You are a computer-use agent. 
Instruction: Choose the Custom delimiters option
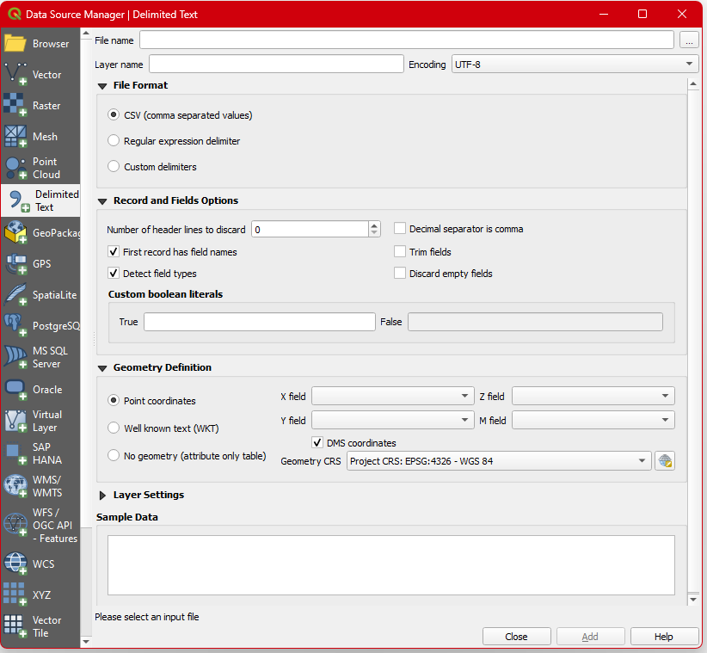tap(114, 167)
